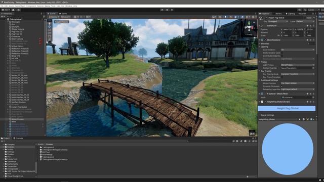
Task: Open the File menu
Action: [x=2, y=6]
